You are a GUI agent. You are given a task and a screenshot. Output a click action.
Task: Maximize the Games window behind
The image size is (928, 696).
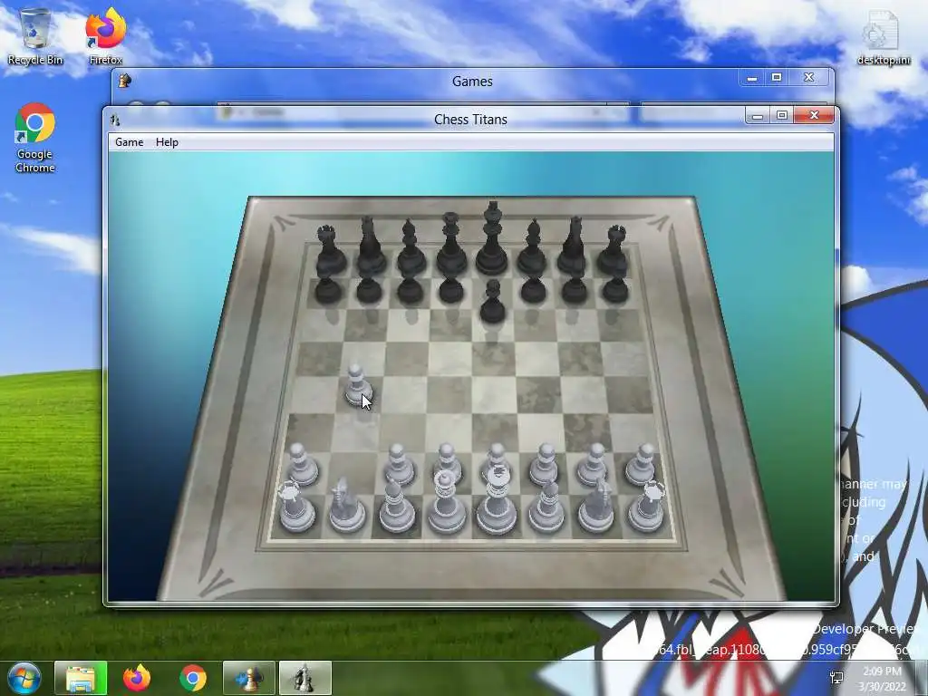[777, 78]
